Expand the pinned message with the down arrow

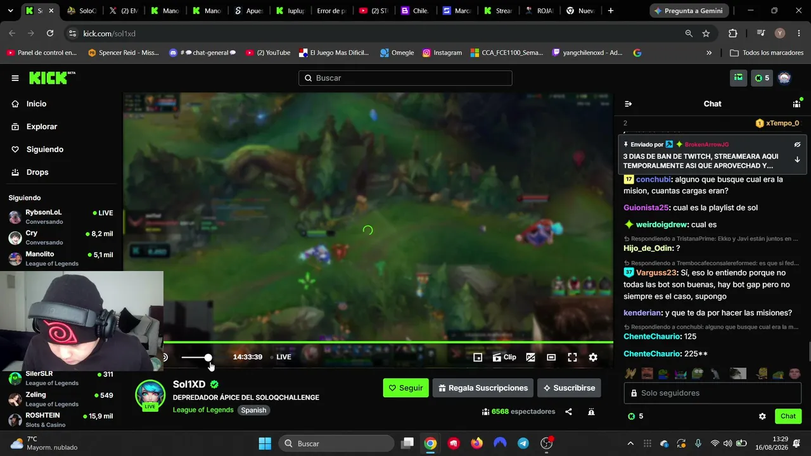click(797, 160)
